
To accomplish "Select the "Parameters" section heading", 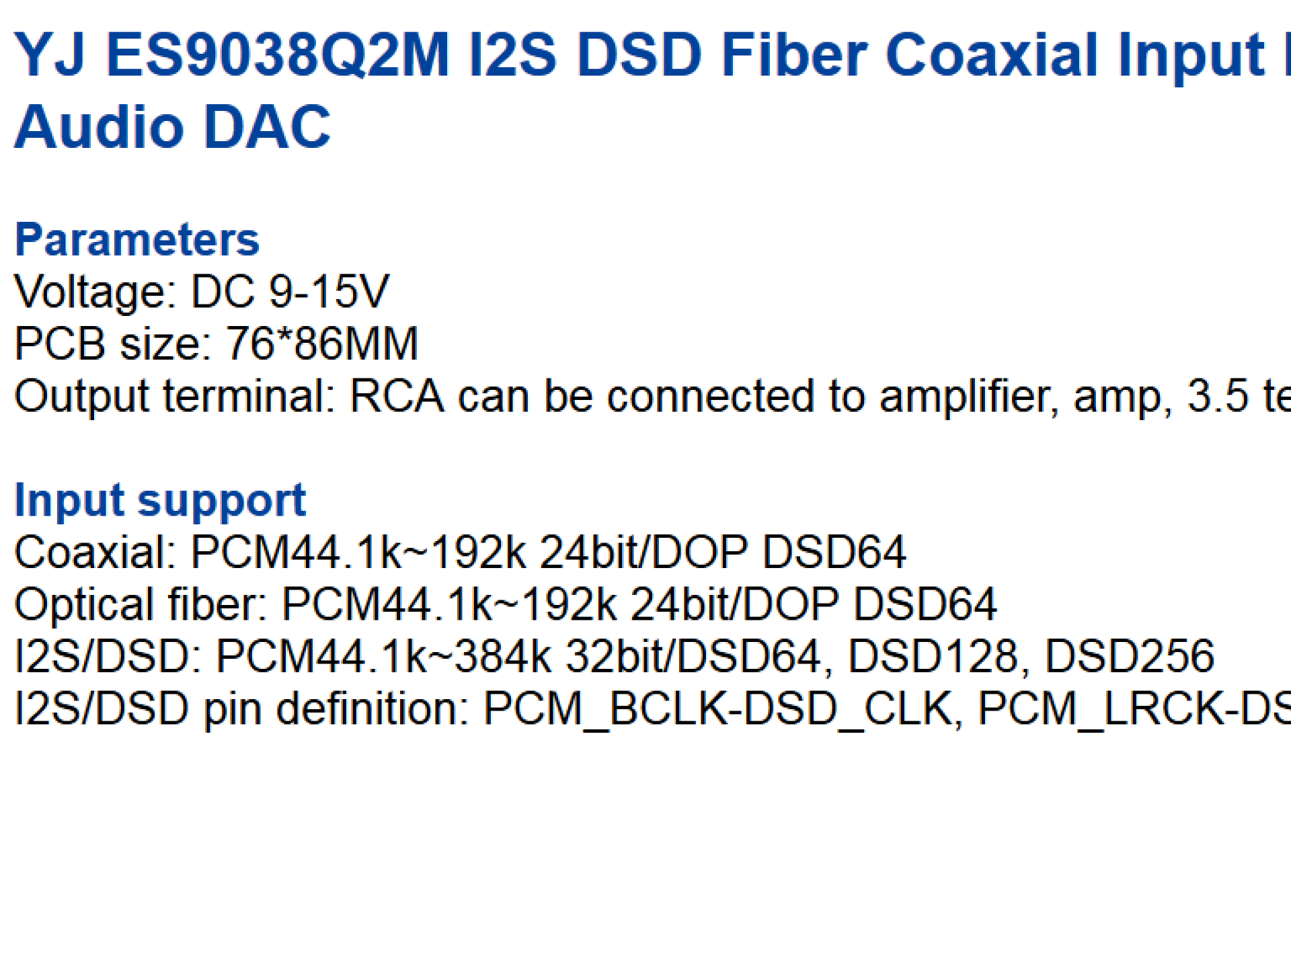I will click(137, 240).
